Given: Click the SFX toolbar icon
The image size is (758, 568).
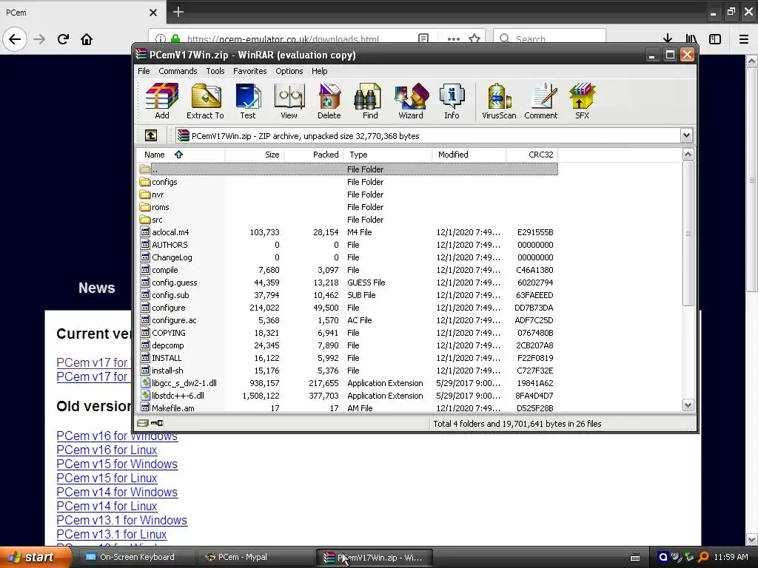Looking at the screenshot, I should pos(582,101).
